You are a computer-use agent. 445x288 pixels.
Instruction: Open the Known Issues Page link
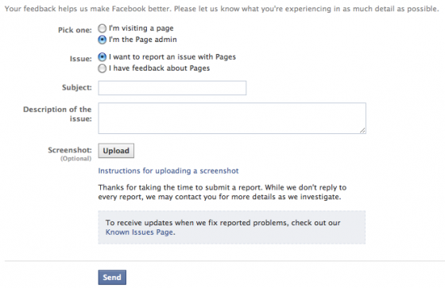[x=139, y=232]
